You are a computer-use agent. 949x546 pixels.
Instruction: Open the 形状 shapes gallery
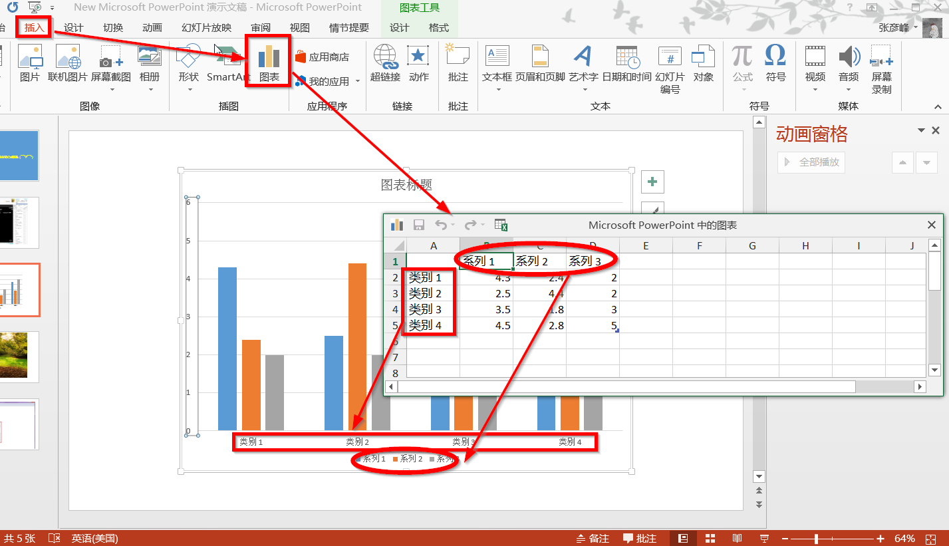[189, 67]
